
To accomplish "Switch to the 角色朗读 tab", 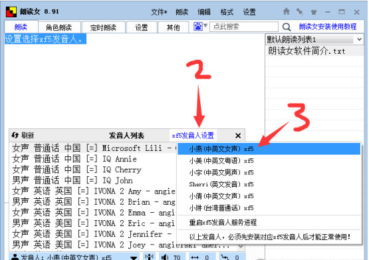I will 59,27.
